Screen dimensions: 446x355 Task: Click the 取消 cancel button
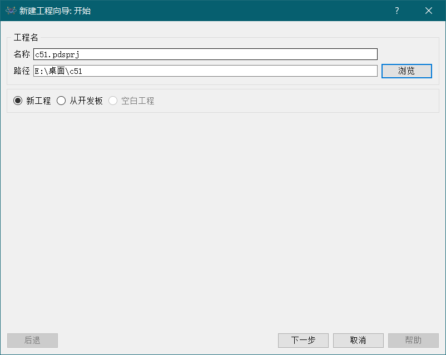tap(358, 340)
